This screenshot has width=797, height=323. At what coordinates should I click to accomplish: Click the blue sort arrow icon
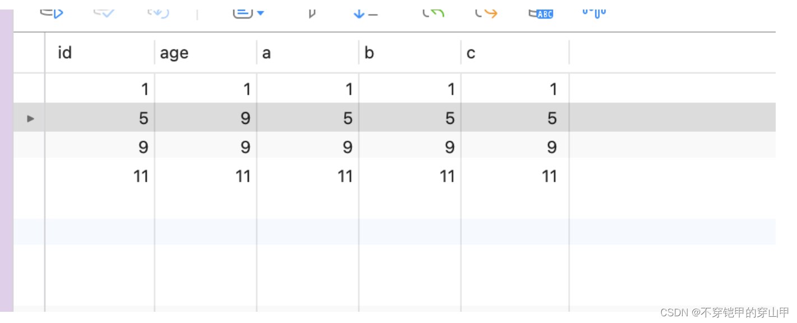pyautogui.click(x=365, y=13)
